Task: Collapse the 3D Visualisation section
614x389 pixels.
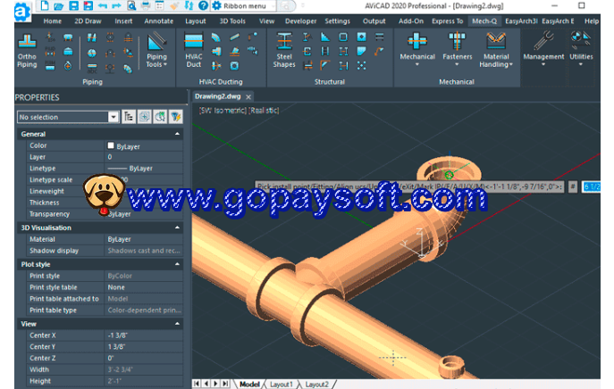Action: [x=177, y=228]
